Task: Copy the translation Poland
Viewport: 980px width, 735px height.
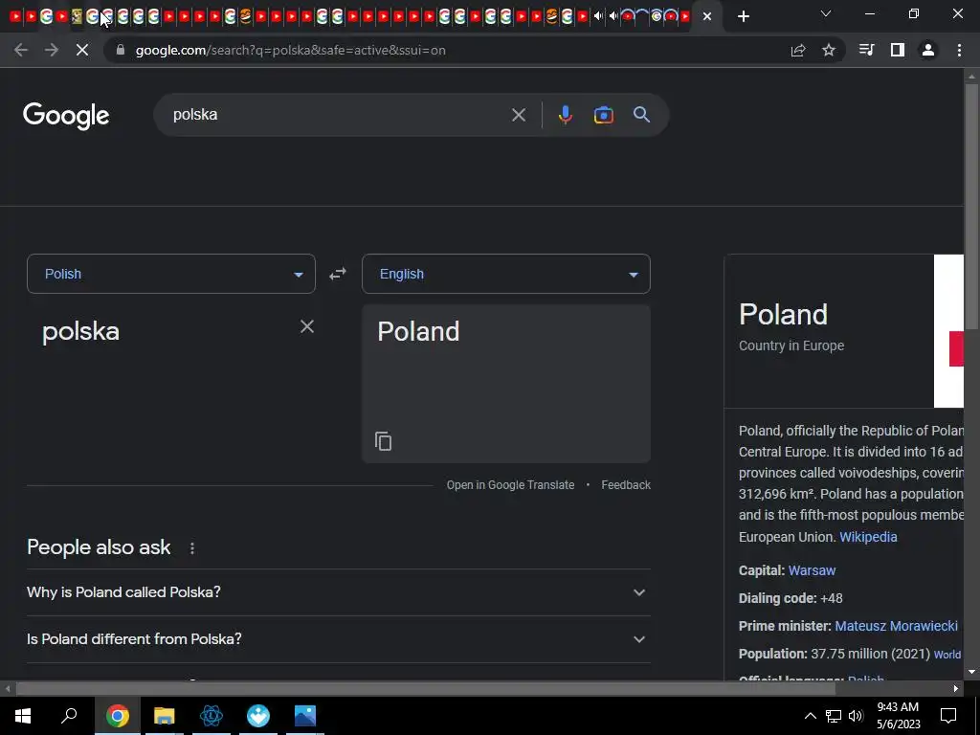Action: click(383, 441)
